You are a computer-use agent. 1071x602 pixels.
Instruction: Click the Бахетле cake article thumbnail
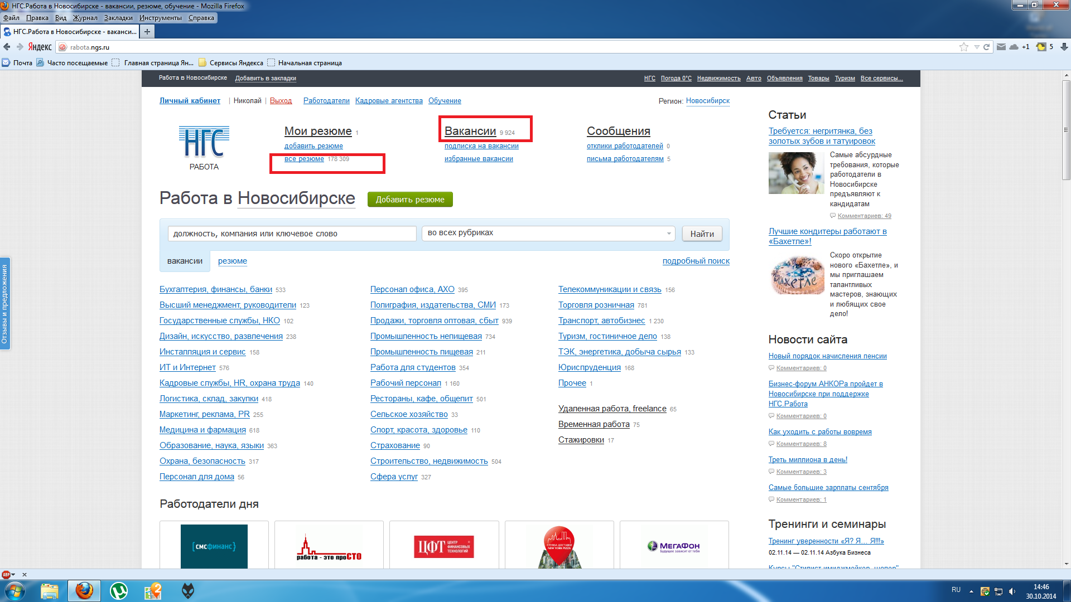tap(797, 275)
